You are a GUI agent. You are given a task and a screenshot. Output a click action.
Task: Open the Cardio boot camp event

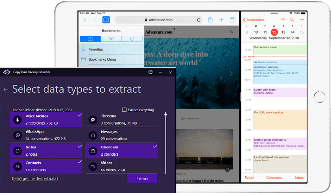(x=279, y=50)
